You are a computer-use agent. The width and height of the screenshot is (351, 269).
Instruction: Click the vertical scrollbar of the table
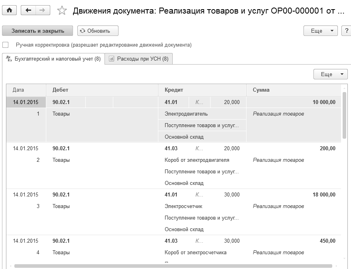(344, 116)
